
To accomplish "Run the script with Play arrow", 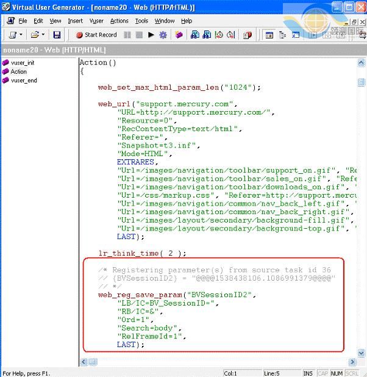I will point(151,35).
